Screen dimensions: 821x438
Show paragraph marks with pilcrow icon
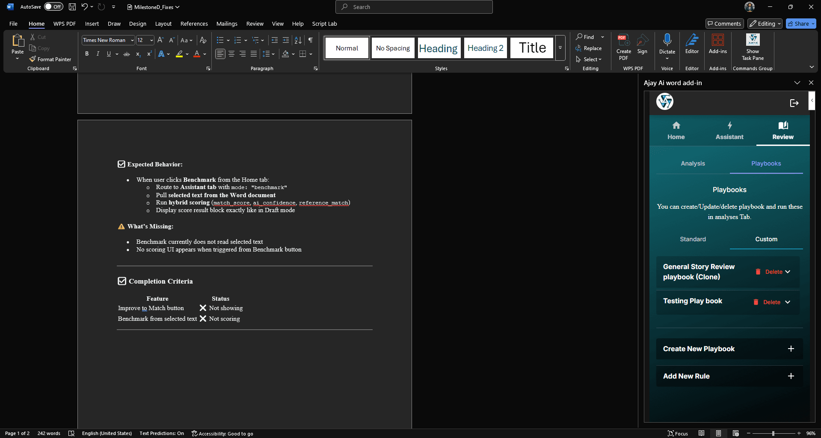coord(311,40)
